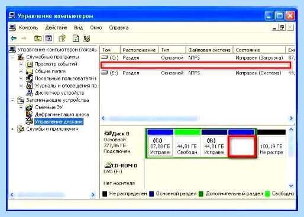Viewport: 304px width, 217px height.
Task: Click up arrow of disk pane scrollbar
Action: [x=291, y=129]
